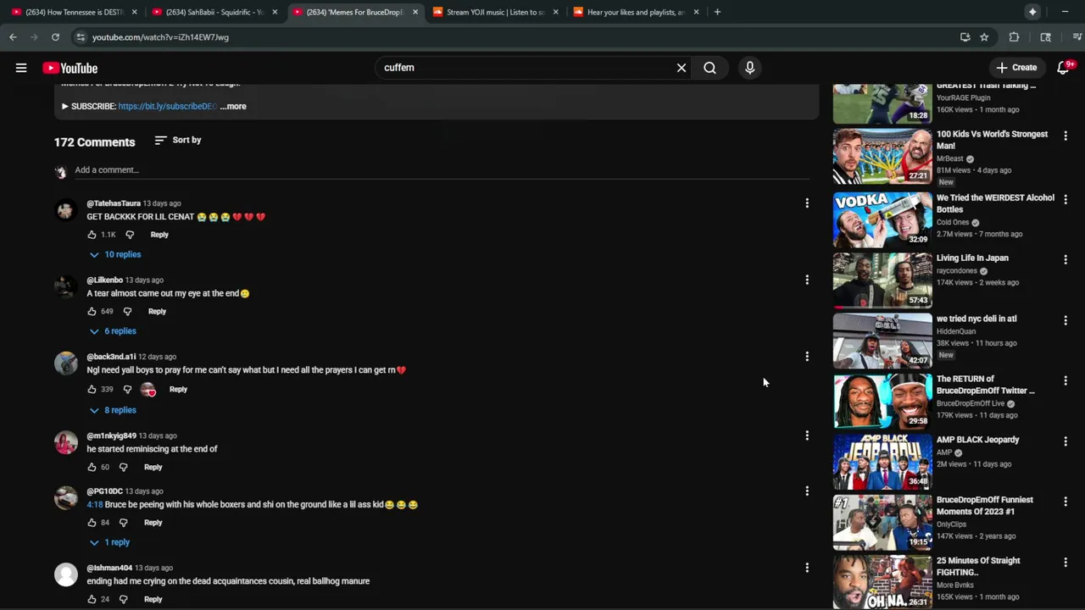
Task: Dislike @back3nd.a1i's comment
Action: pyautogui.click(x=127, y=389)
